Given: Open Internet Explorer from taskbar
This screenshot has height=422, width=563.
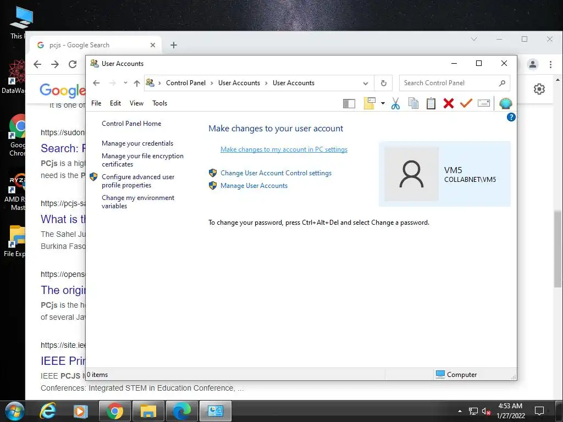Looking at the screenshot, I should point(47,411).
